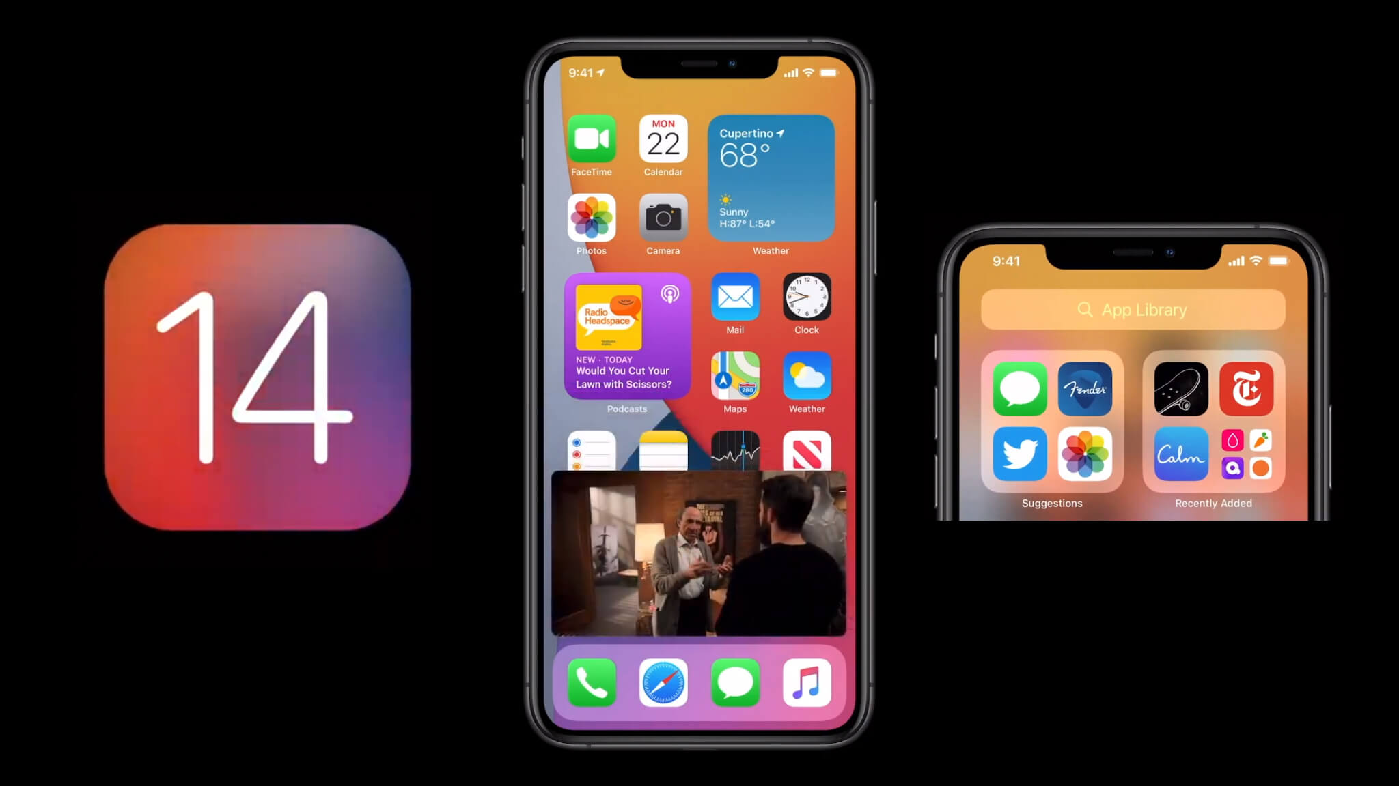Tap the Twitter icon in Suggestions

pyautogui.click(x=1021, y=454)
